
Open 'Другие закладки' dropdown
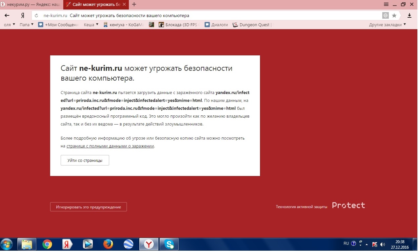[387, 25]
